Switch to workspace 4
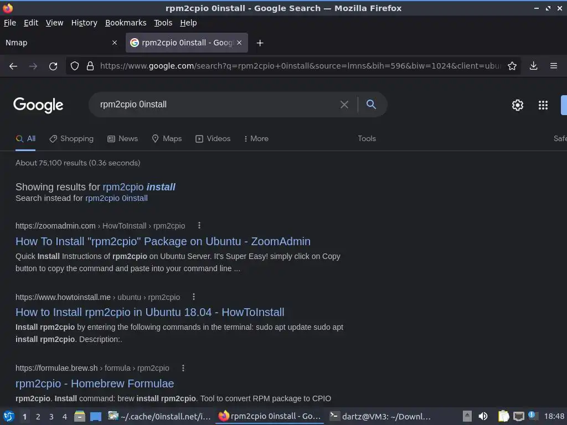Screen dimensions: 567x425 (x=65, y=417)
